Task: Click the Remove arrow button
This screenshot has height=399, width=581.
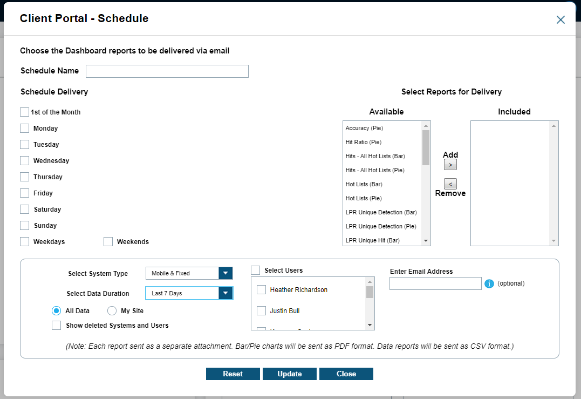Action: (x=450, y=184)
